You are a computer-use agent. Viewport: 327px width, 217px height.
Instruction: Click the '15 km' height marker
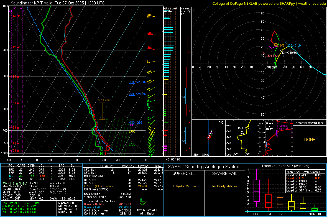[x=16, y=16]
